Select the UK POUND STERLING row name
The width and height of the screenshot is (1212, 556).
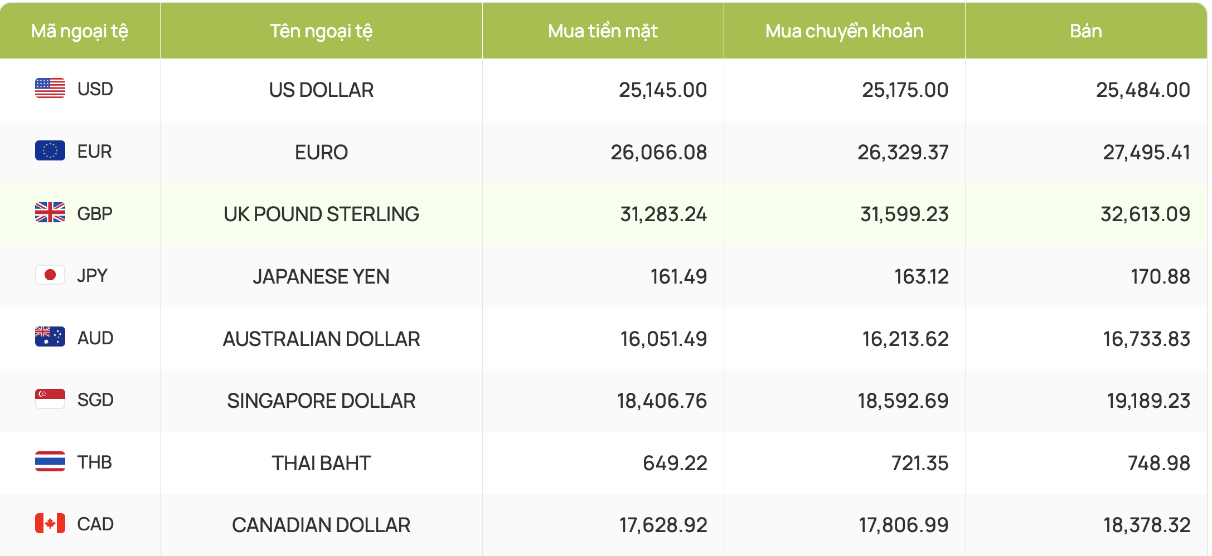click(321, 214)
